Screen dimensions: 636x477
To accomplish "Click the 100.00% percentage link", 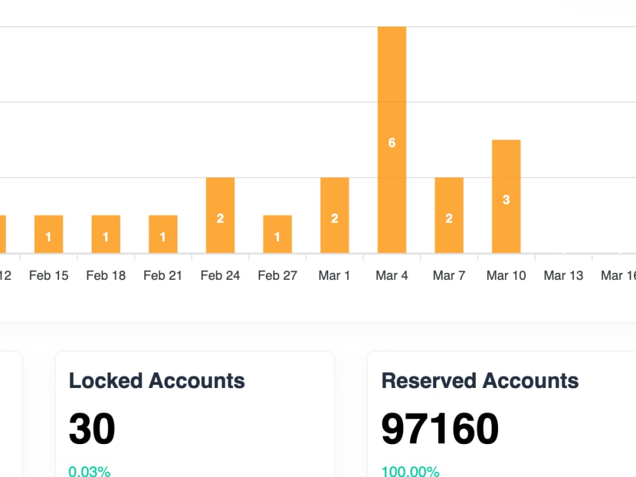I will tap(410, 472).
